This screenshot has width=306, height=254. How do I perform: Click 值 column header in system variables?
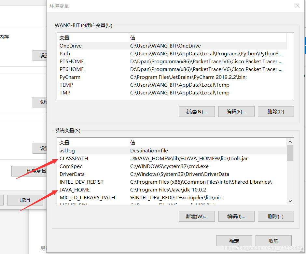coord(207,142)
